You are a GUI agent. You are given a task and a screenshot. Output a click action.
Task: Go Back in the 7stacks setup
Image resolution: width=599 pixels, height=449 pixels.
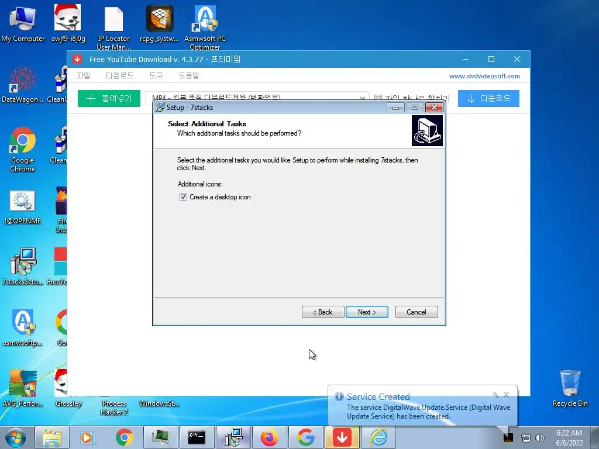tap(323, 312)
